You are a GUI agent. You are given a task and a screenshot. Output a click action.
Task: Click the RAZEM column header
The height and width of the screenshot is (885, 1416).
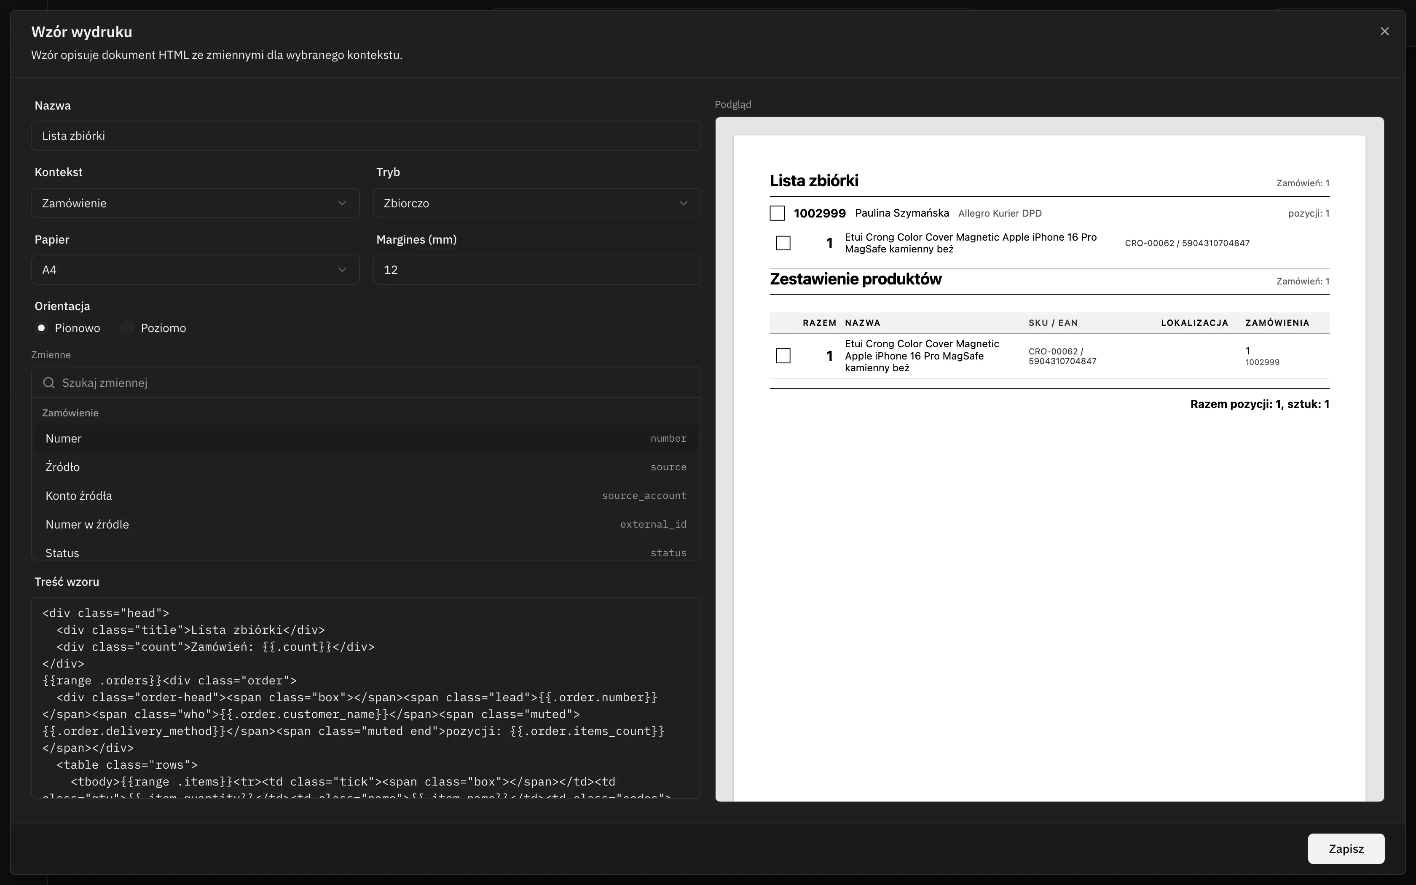click(819, 323)
